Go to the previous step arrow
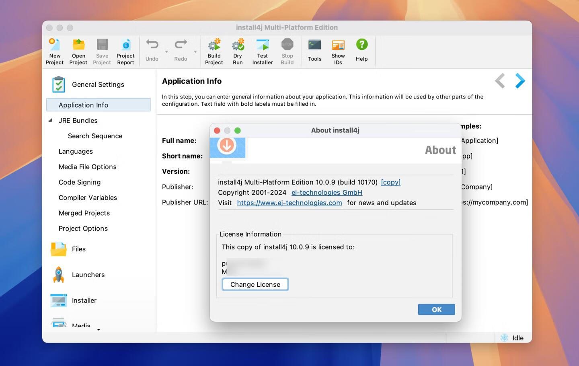The image size is (579, 366). tap(500, 81)
